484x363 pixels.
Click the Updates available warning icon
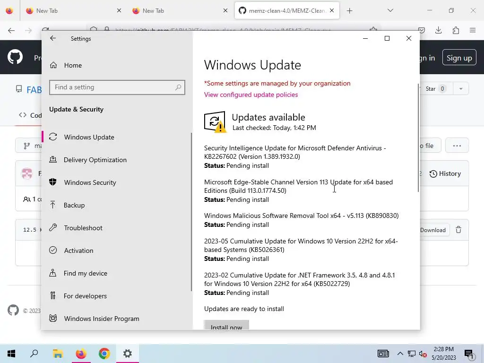pyautogui.click(x=215, y=122)
